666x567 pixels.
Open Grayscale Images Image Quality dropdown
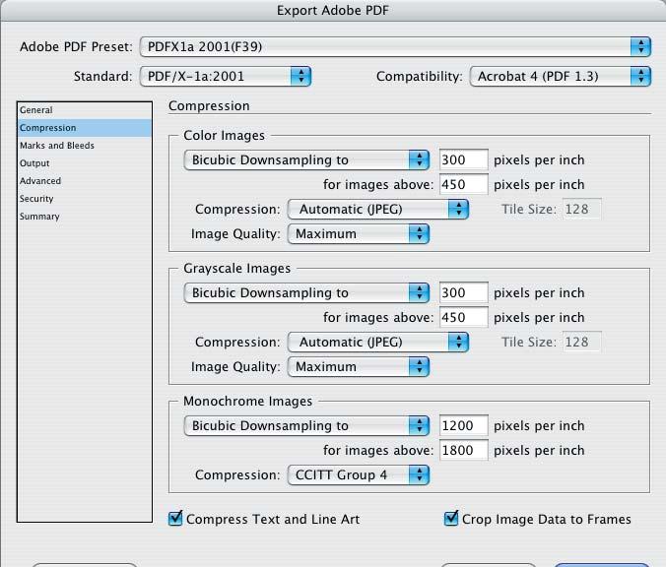[359, 367]
